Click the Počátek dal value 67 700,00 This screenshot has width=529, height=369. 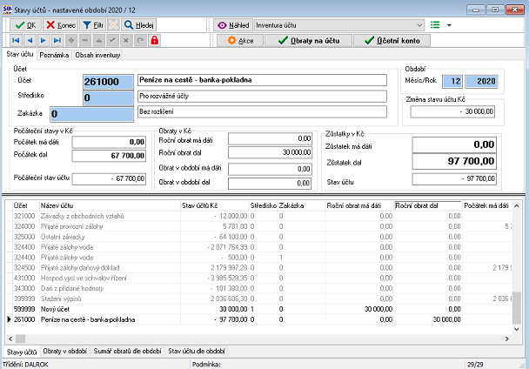pyautogui.click(x=109, y=156)
